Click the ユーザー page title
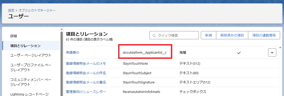 (x=19, y=16)
